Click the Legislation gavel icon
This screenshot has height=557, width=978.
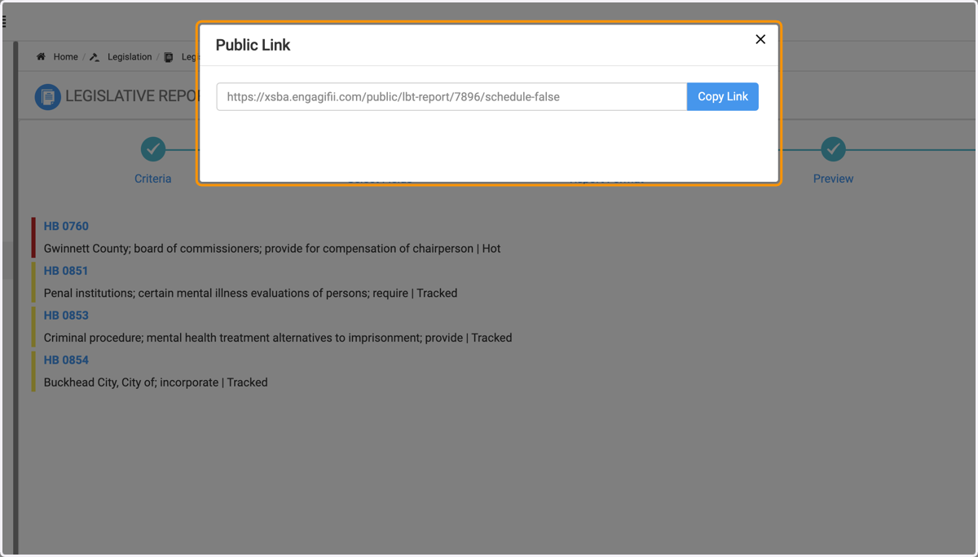tap(95, 57)
